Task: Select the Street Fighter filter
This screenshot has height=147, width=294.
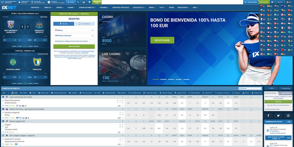Action: 195,93
